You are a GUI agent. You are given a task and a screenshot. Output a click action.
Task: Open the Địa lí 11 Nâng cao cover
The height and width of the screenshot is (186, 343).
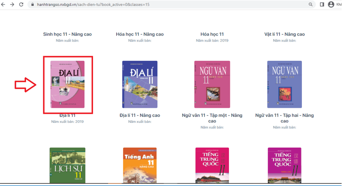140,85
